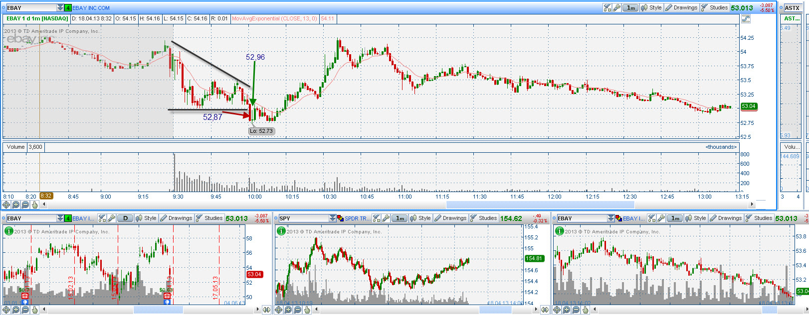Screen dimensions: 809x315
Task: Zoom out on the main chart
Action: [x=25, y=205]
